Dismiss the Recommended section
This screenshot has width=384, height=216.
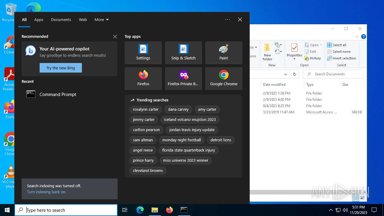point(115,37)
